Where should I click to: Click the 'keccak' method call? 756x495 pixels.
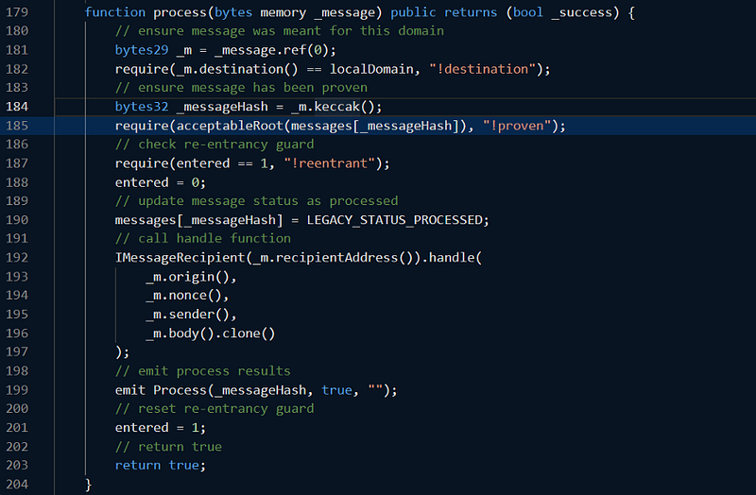pyautogui.click(x=337, y=107)
